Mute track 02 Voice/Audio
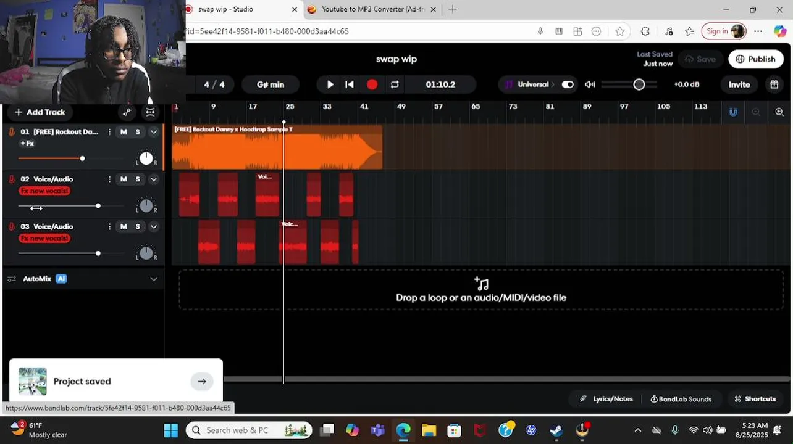 [124, 179]
